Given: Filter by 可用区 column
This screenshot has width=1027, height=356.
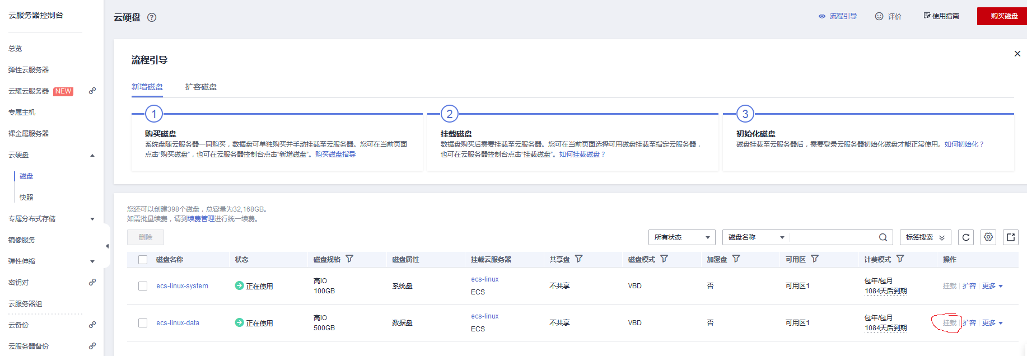Looking at the screenshot, I should [815, 259].
